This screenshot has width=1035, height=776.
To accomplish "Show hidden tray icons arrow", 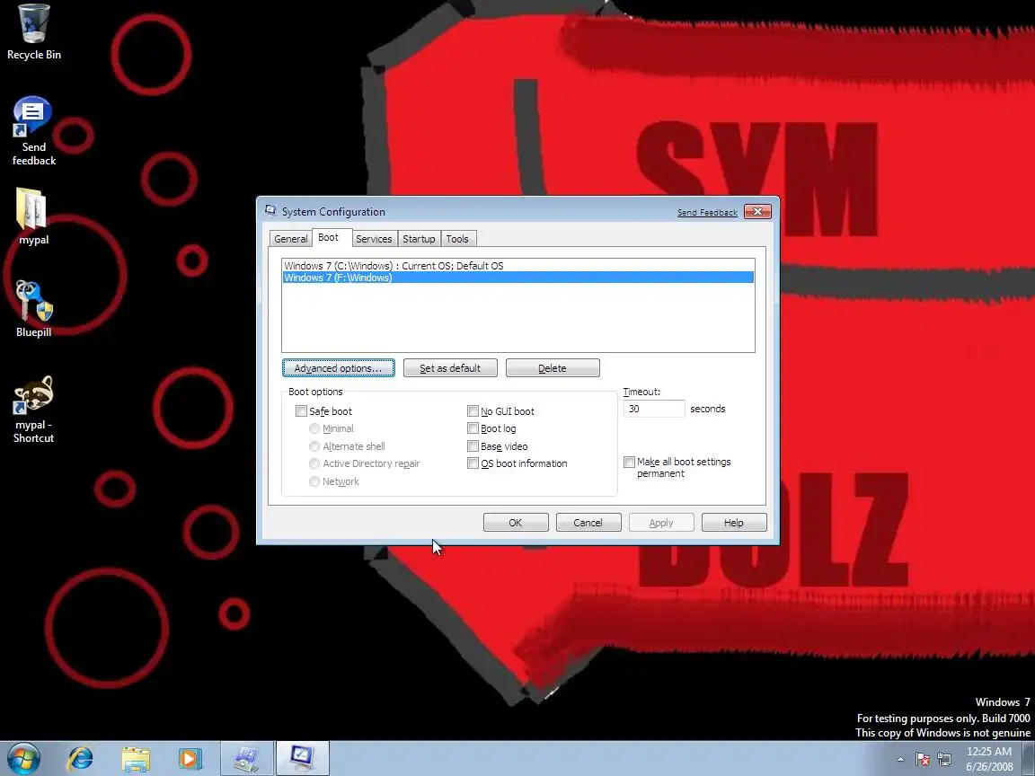I will tap(900, 759).
